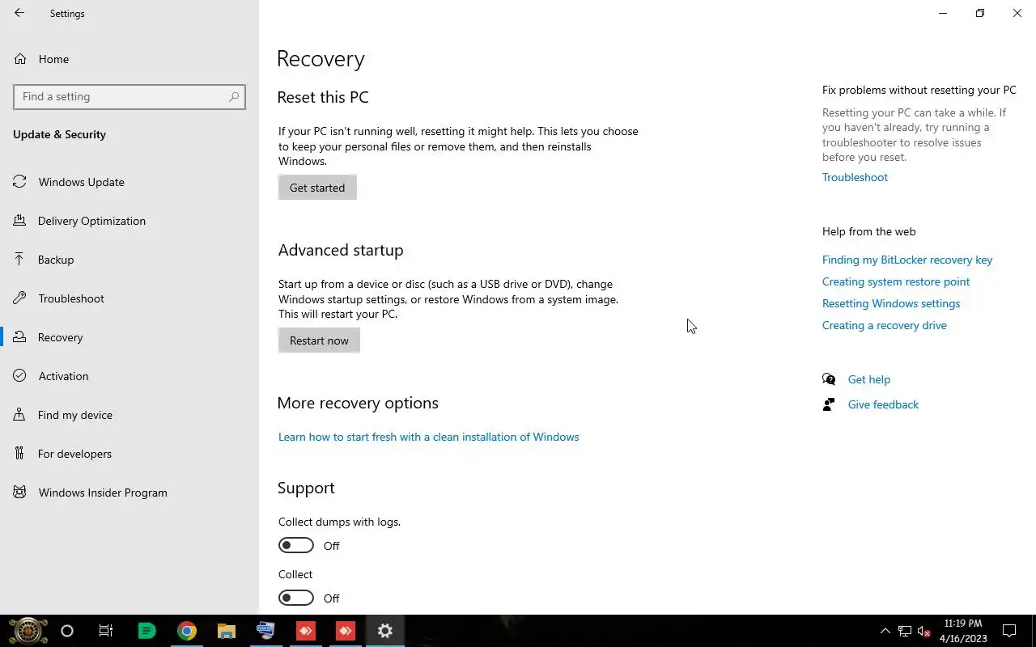This screenshot has height=647, width=1036.
Task: Open the keyboard app in the taskbar
Action: click(x=265, y=631)
